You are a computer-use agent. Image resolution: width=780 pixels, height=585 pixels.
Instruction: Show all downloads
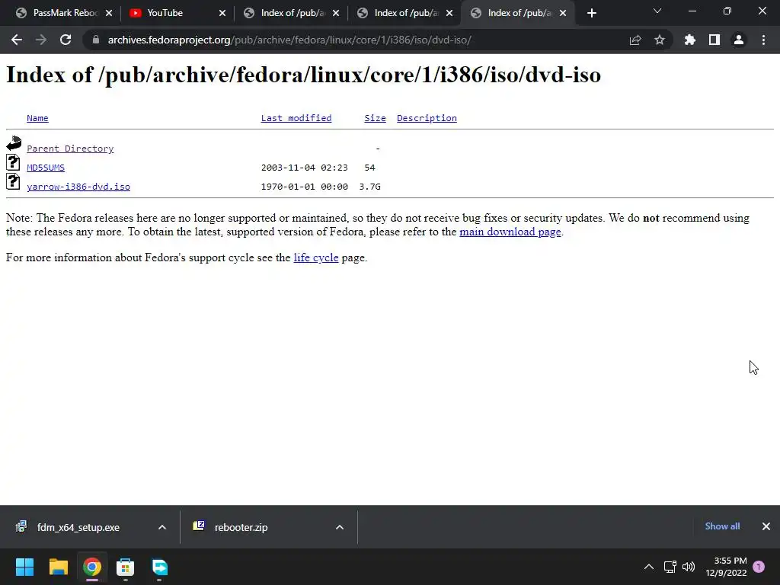coord(722,526)
